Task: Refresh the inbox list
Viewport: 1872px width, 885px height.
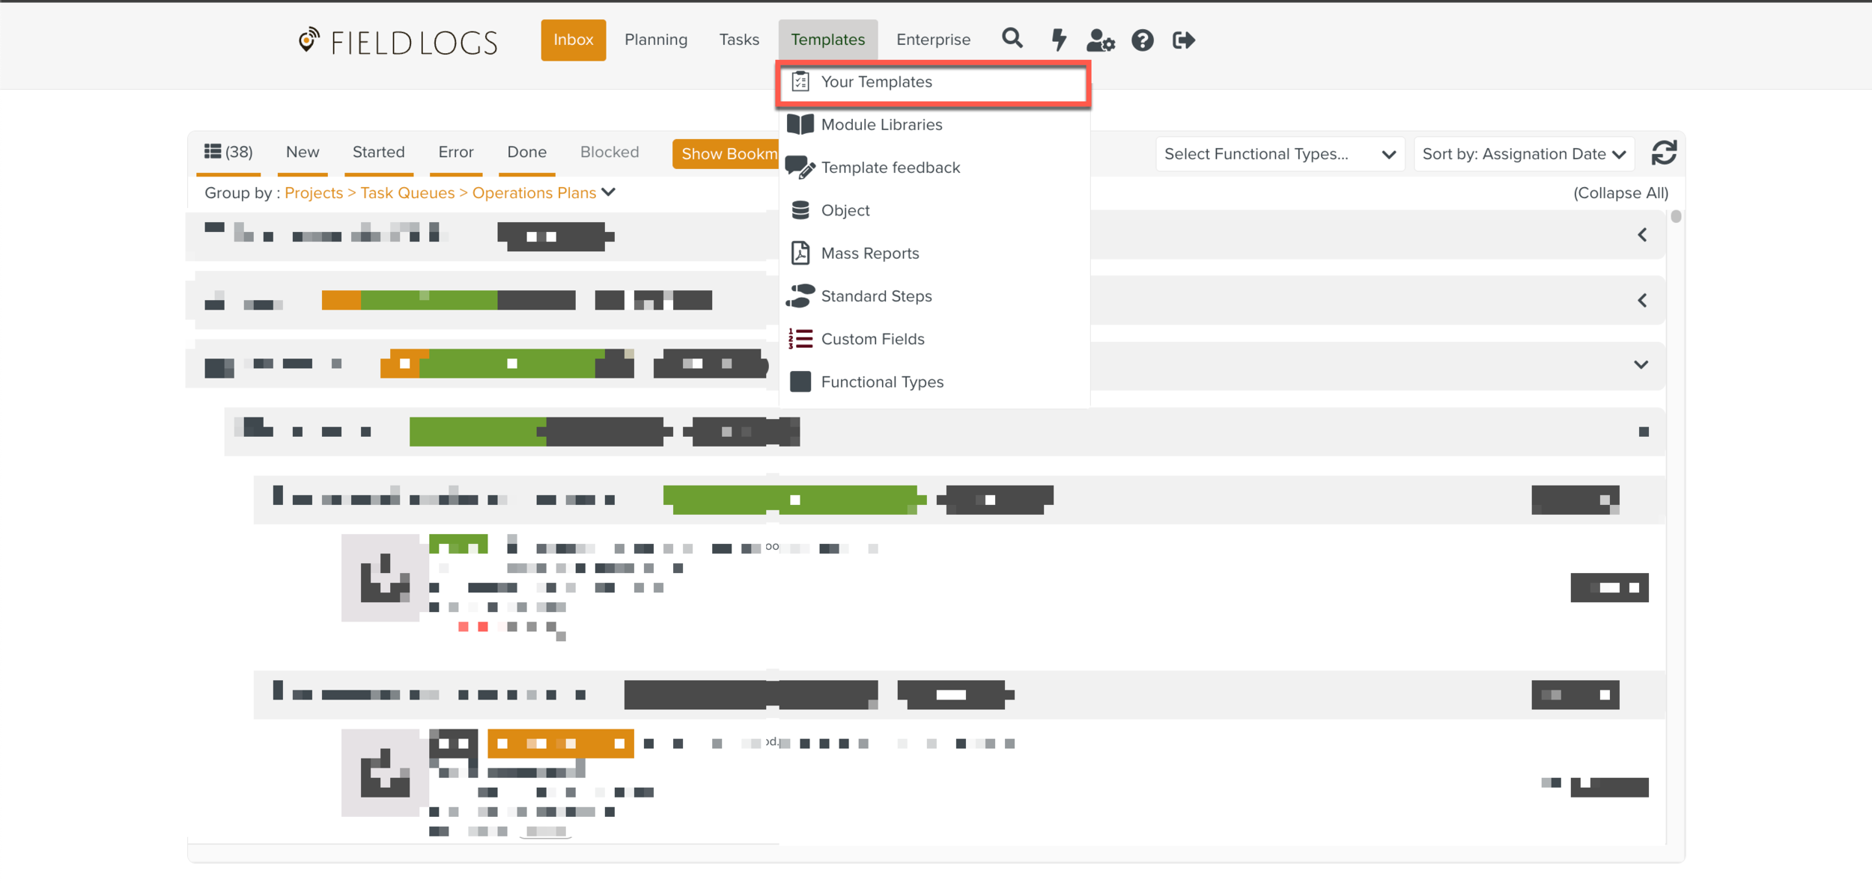Action: pos(1664,153)
